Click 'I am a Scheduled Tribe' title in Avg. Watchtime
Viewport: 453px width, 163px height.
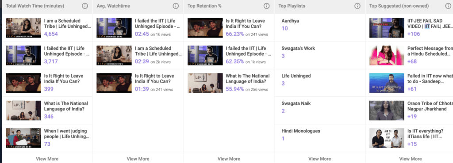click(158, 51)
